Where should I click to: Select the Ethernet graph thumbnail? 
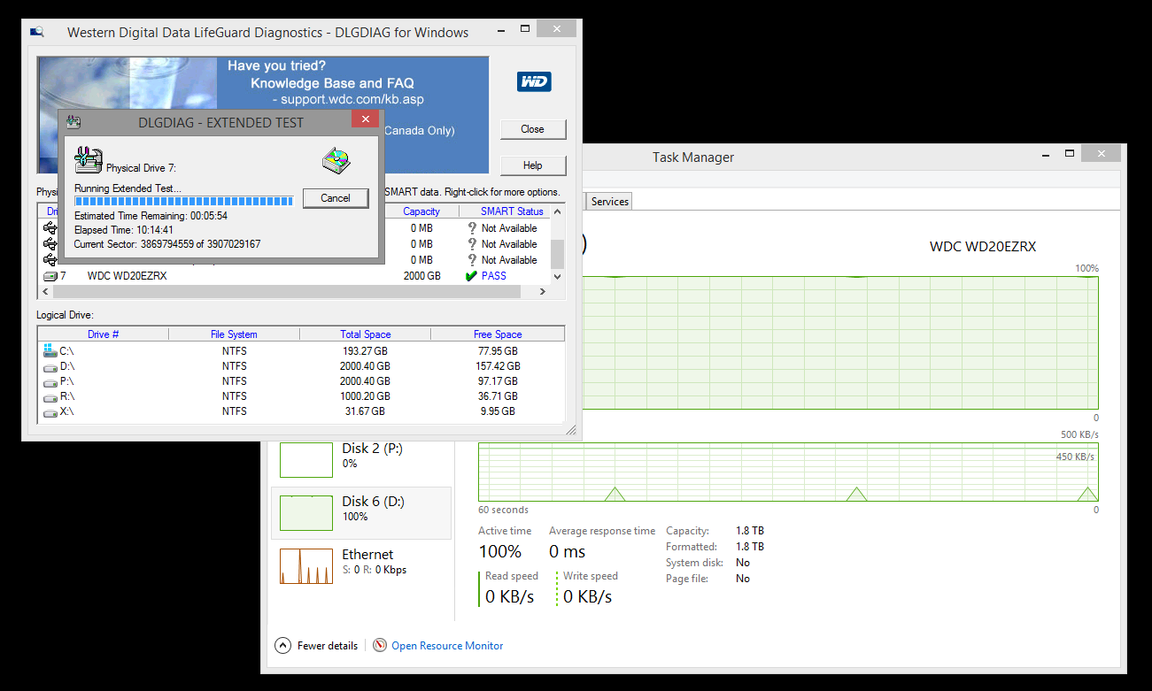(305, 566)
